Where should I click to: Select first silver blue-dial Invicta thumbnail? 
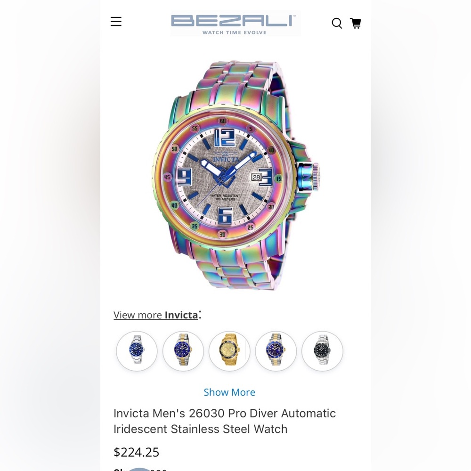click(137, 350)
